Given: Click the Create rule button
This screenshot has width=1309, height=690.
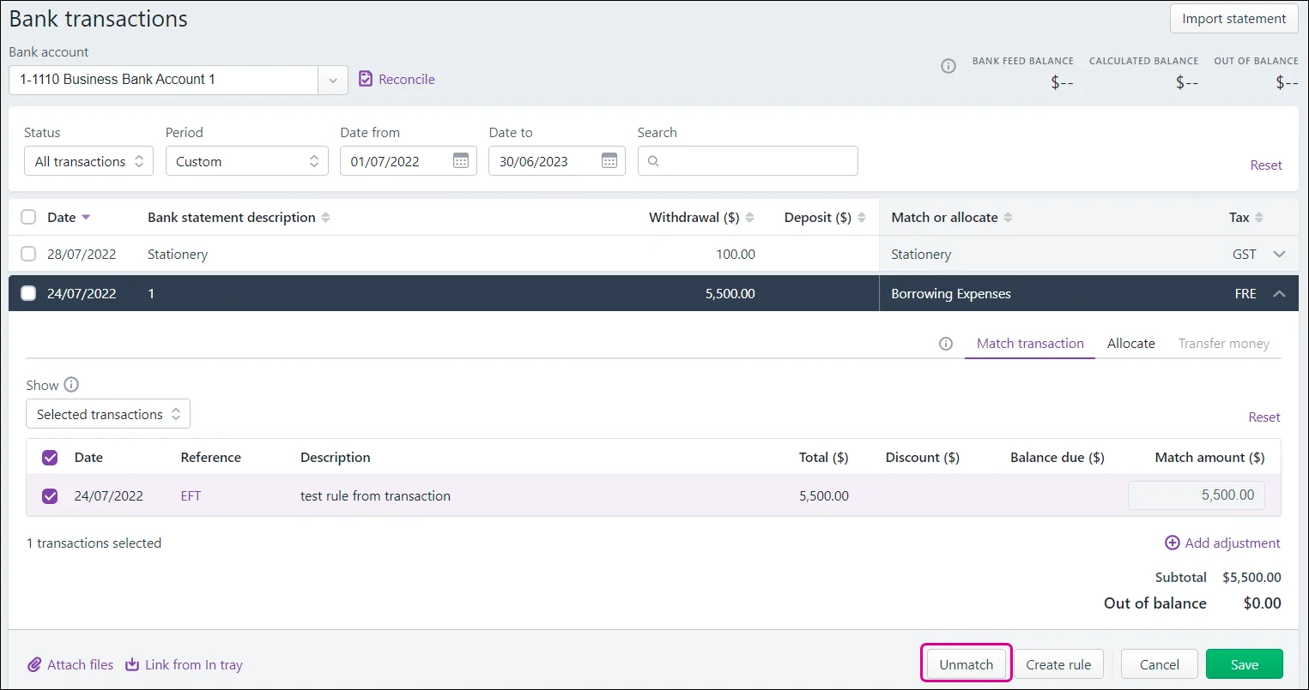Looking at the screenshot, I should coord(1058,664).
